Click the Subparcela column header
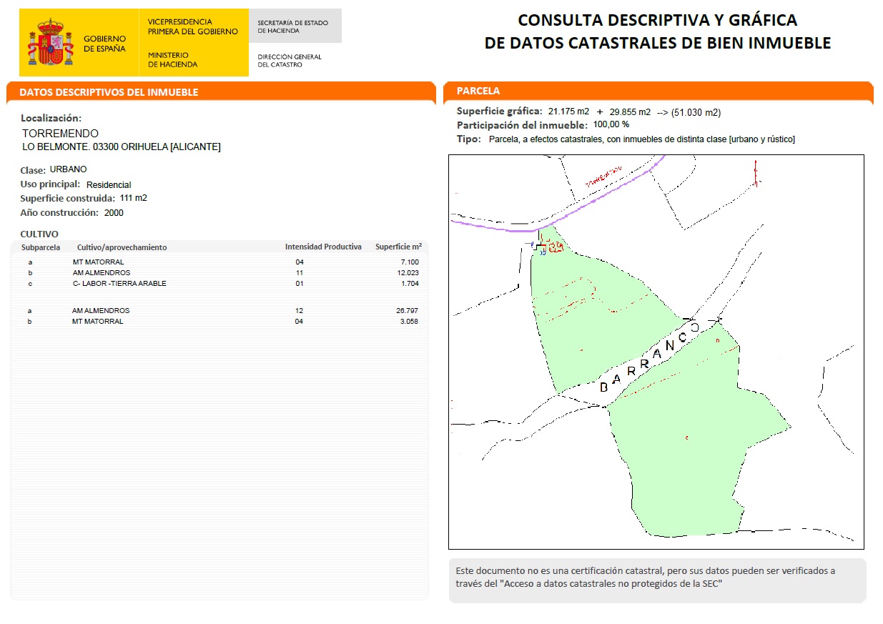 pos(41,247)
